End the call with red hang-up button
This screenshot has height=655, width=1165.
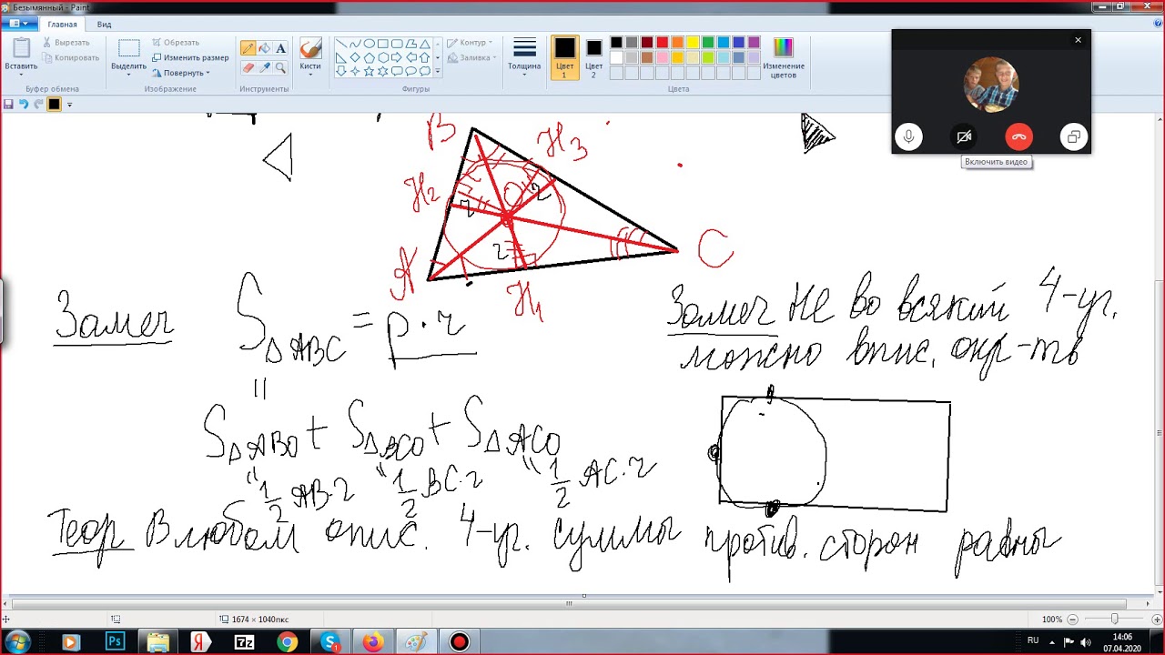click(1018, 137)
